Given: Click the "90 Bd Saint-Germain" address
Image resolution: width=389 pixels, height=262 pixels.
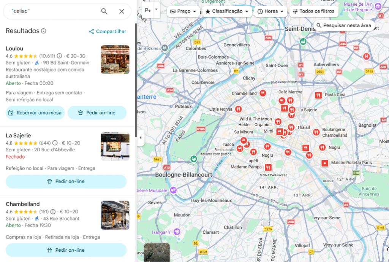Looking at the screenshot, I should (66, 63).
